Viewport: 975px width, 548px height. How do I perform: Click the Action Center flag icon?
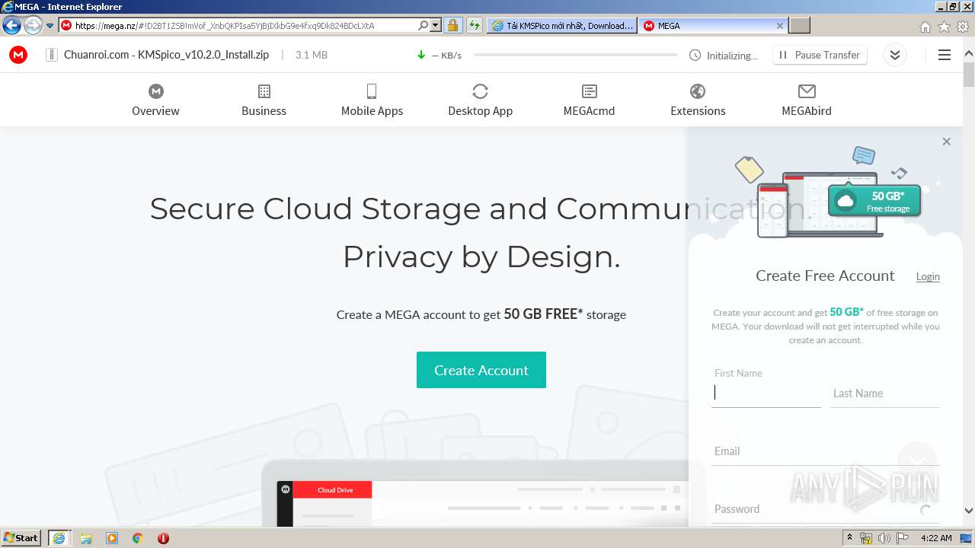coord(903,538)
